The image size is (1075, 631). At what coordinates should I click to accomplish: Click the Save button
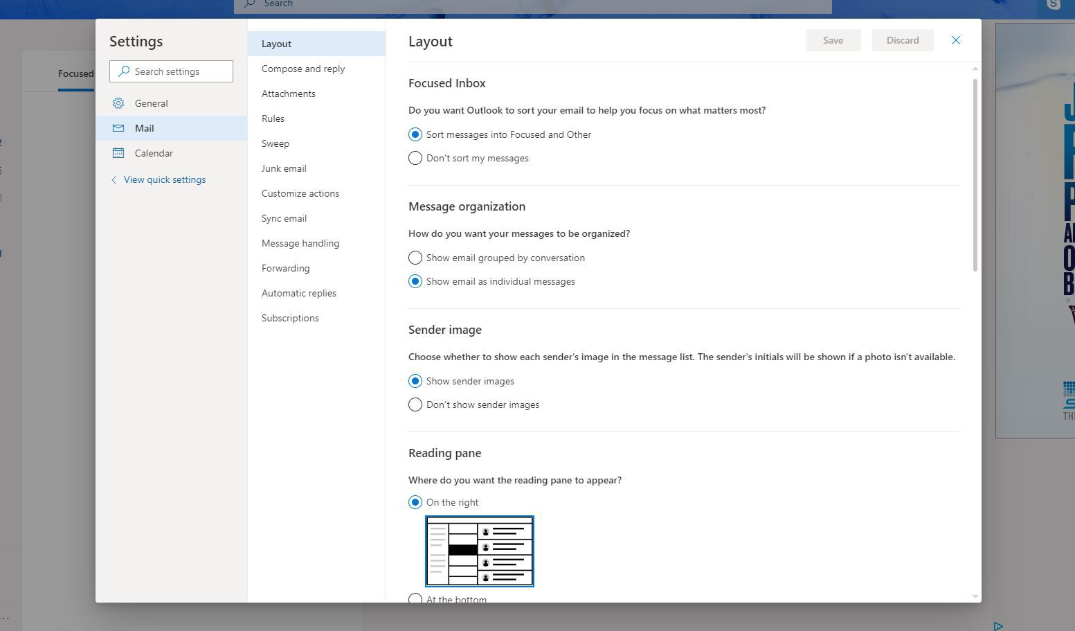click(x=833, y=40)
